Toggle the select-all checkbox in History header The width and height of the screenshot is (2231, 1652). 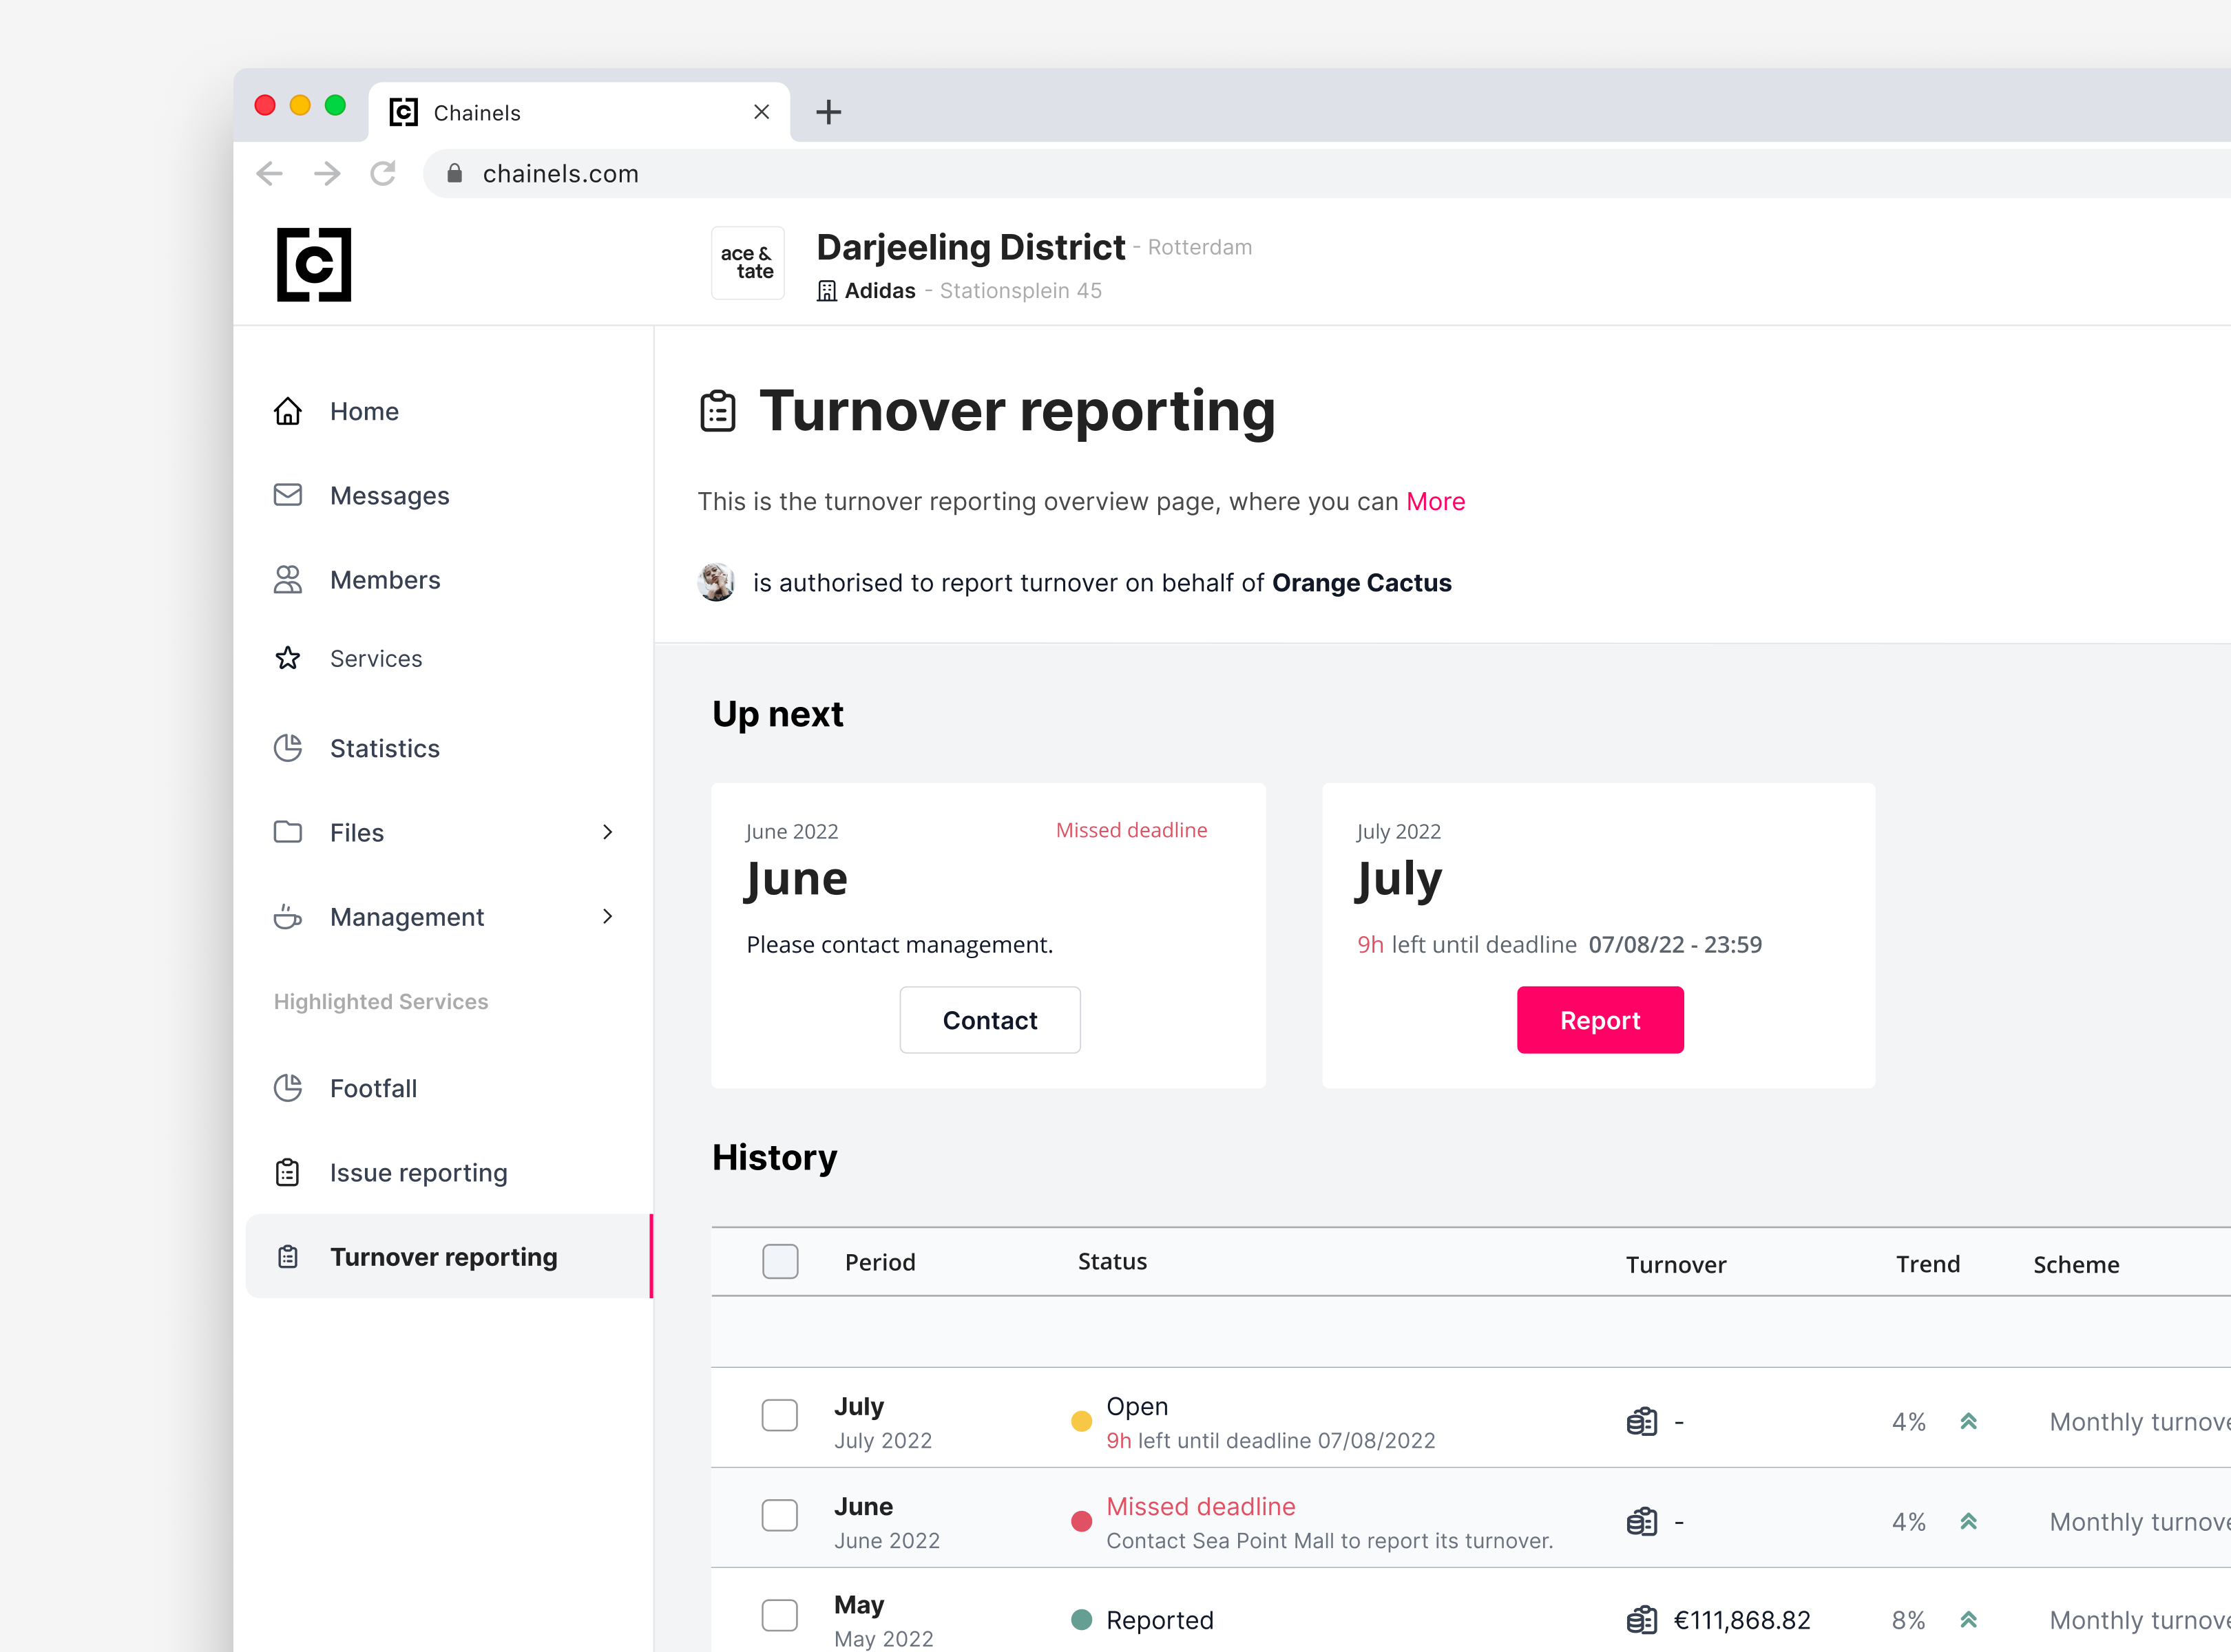780,1261
